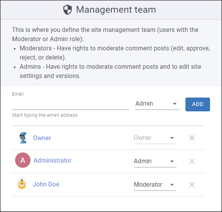Open the Owner role dropdown
This screenshot has width=222, height=212.
point(155,138)
